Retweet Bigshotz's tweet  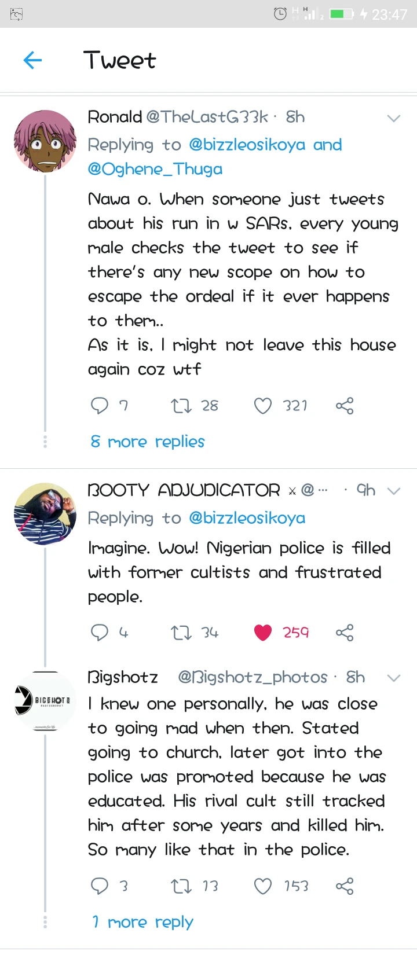181,886
